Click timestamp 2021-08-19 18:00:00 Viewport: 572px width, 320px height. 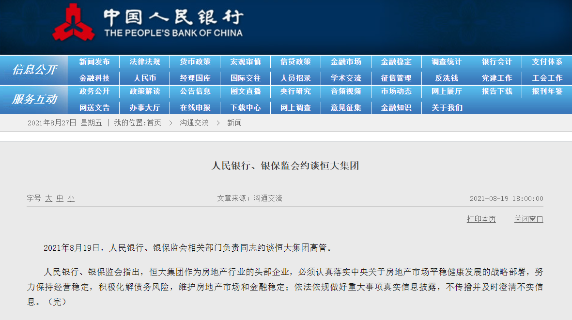click(x=506, y=198)
